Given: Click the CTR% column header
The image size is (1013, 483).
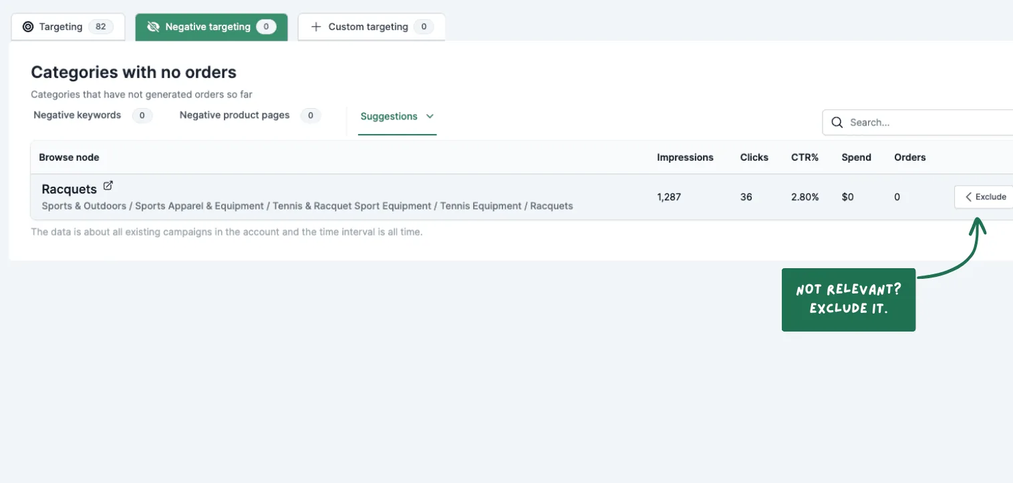Looking at the screenshot, I should pos(805,157).
